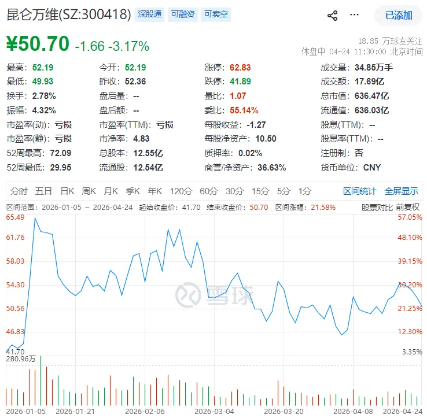This screenshot has width=427, height=418.
Task: Select the 60分 interval tab
Action: (x=209, y=191)
